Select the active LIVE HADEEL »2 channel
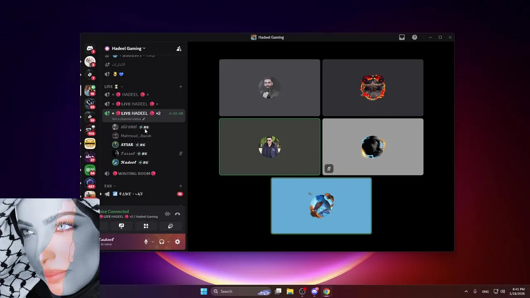The height and width of the screenshot is (298, 530). coord(143,115)
